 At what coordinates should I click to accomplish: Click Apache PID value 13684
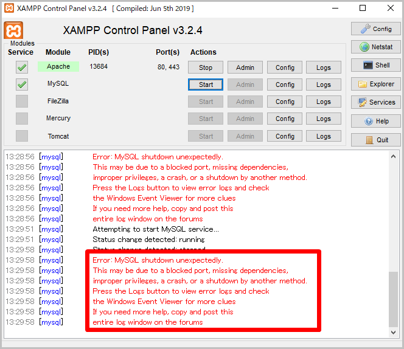point(99,66)
